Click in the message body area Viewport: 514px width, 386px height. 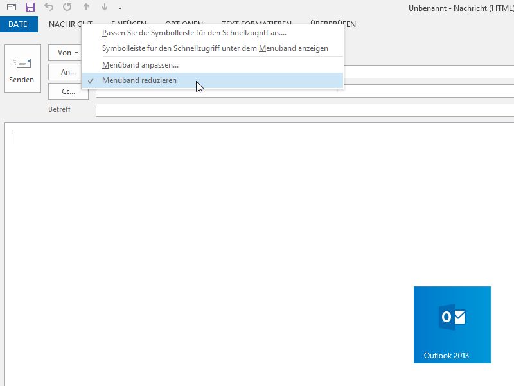click(x=260, y=254)
